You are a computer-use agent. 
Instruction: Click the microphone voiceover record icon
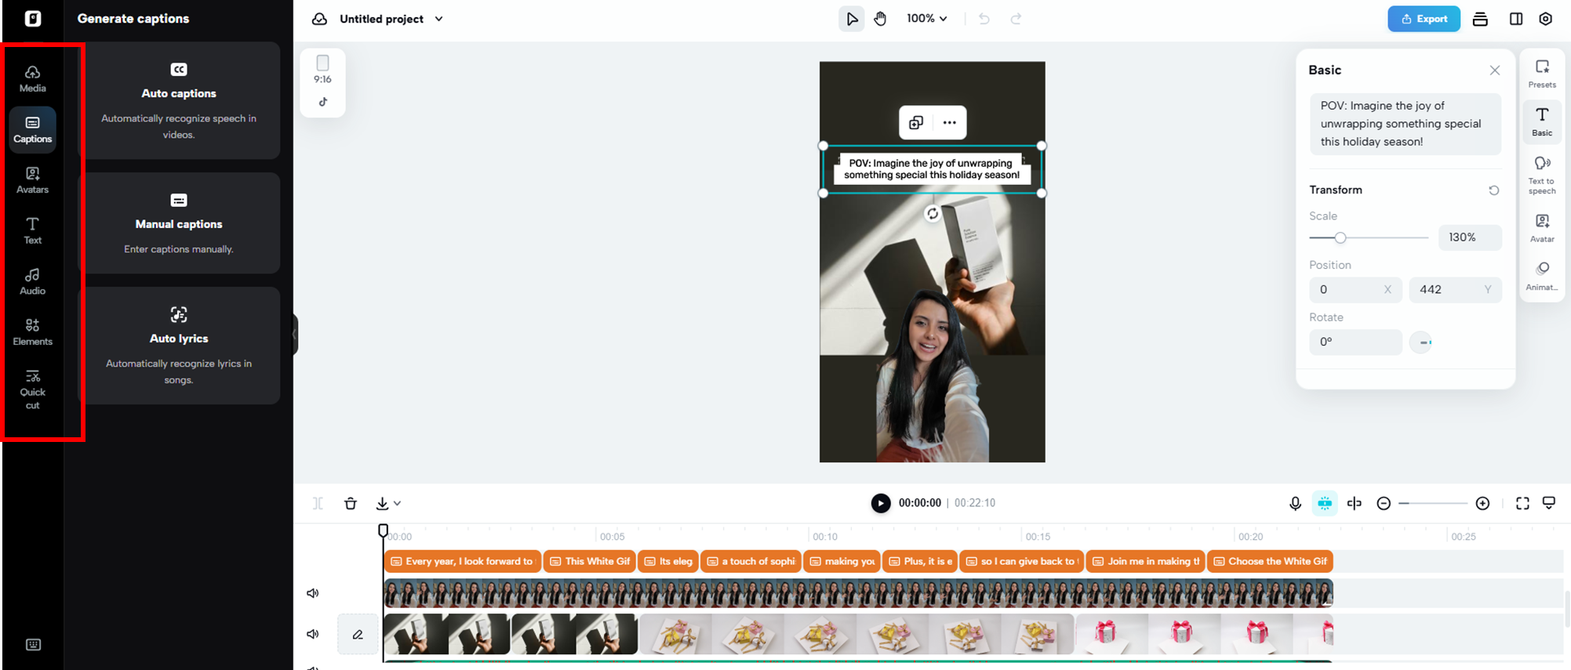click(x=1295, y=503)
